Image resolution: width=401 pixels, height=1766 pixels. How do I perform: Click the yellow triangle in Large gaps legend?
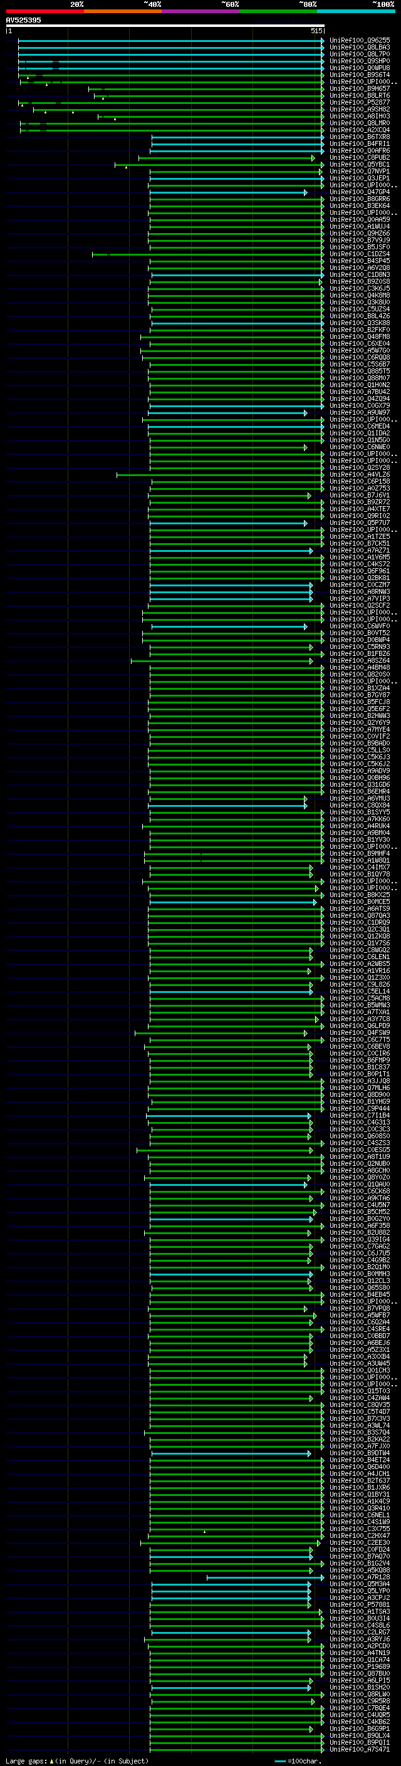51,1760
